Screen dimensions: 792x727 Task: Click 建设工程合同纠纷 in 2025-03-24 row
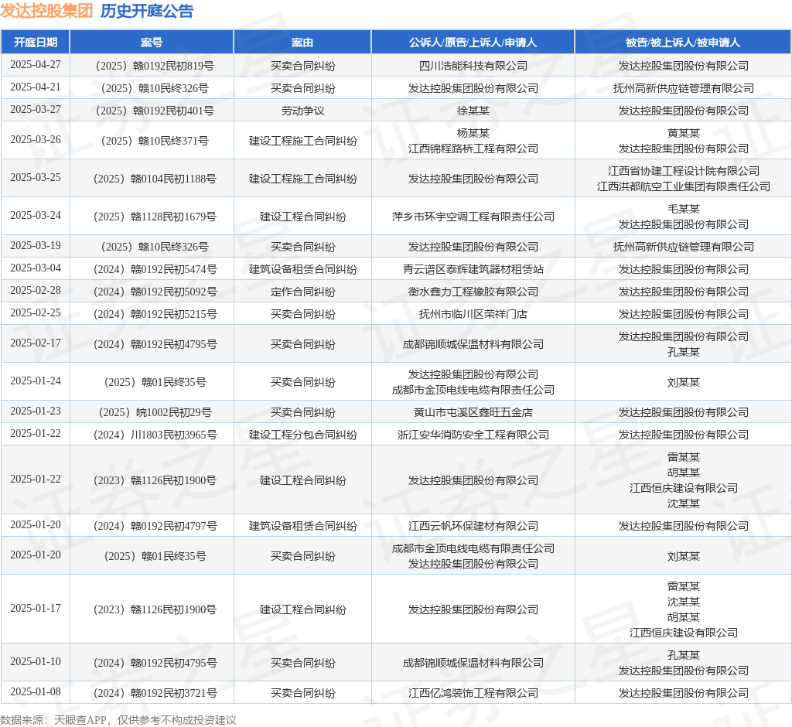[x=302, y=217]
